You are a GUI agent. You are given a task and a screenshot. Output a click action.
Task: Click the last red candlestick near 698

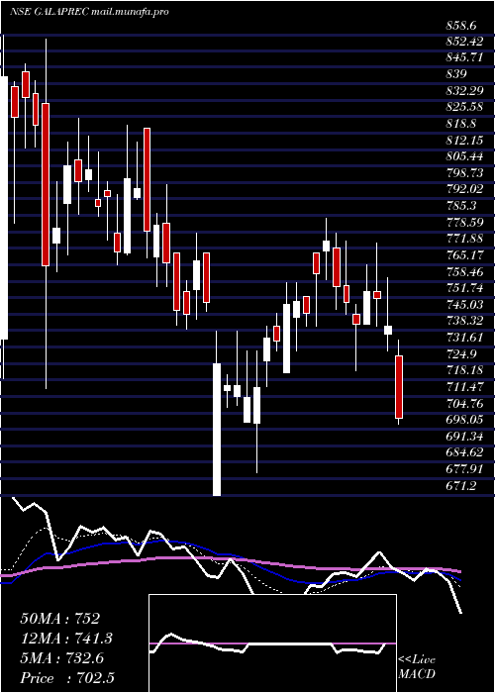tap(399, 387)
